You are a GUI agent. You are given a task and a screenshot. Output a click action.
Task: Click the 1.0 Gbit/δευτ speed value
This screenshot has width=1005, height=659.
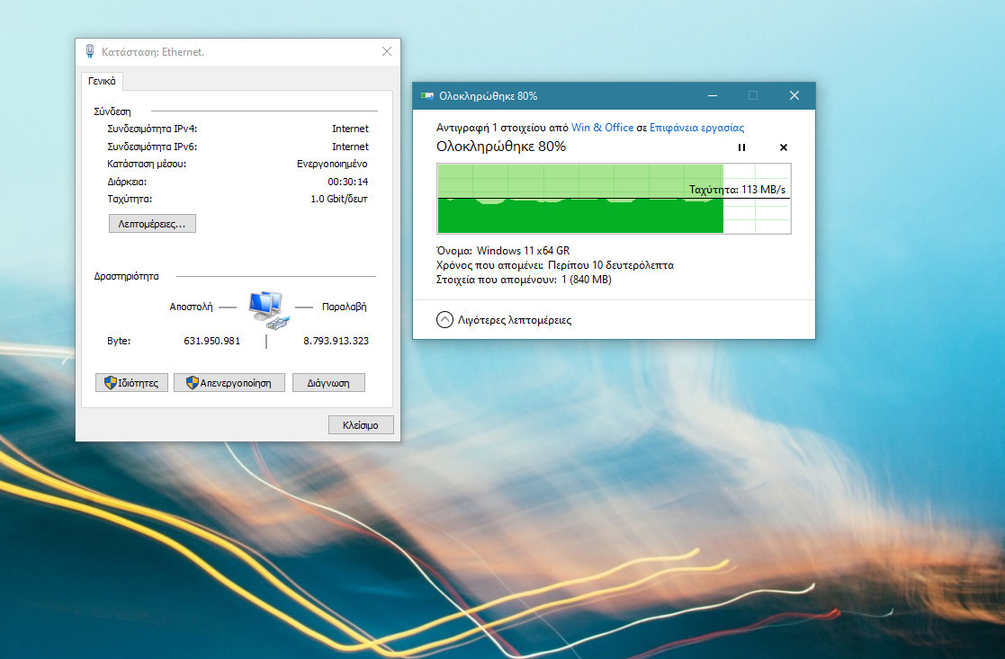click(x=339, y=200)
